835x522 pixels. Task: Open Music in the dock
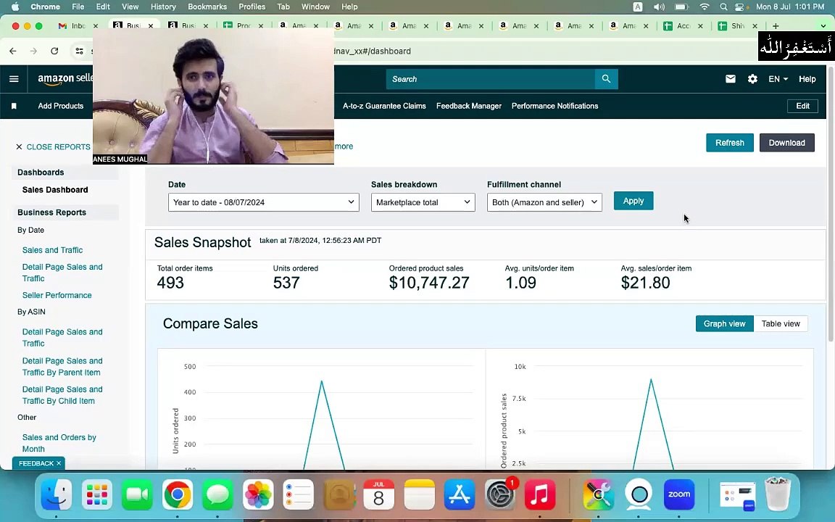coord(539,494)
